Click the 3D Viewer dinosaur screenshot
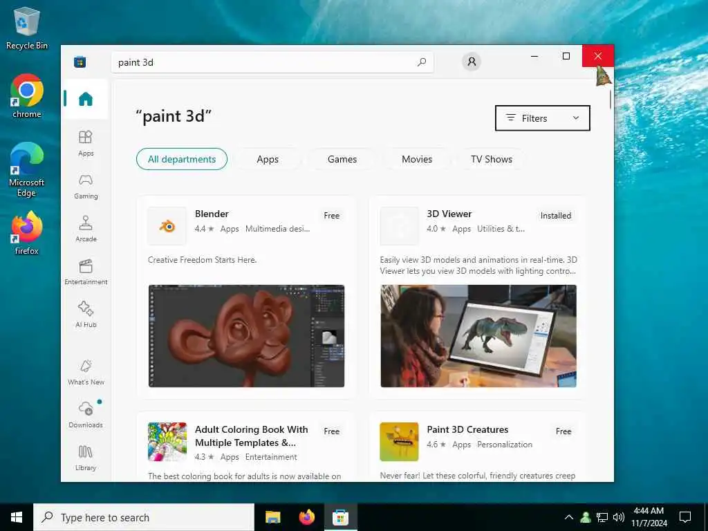 (478, 335)
